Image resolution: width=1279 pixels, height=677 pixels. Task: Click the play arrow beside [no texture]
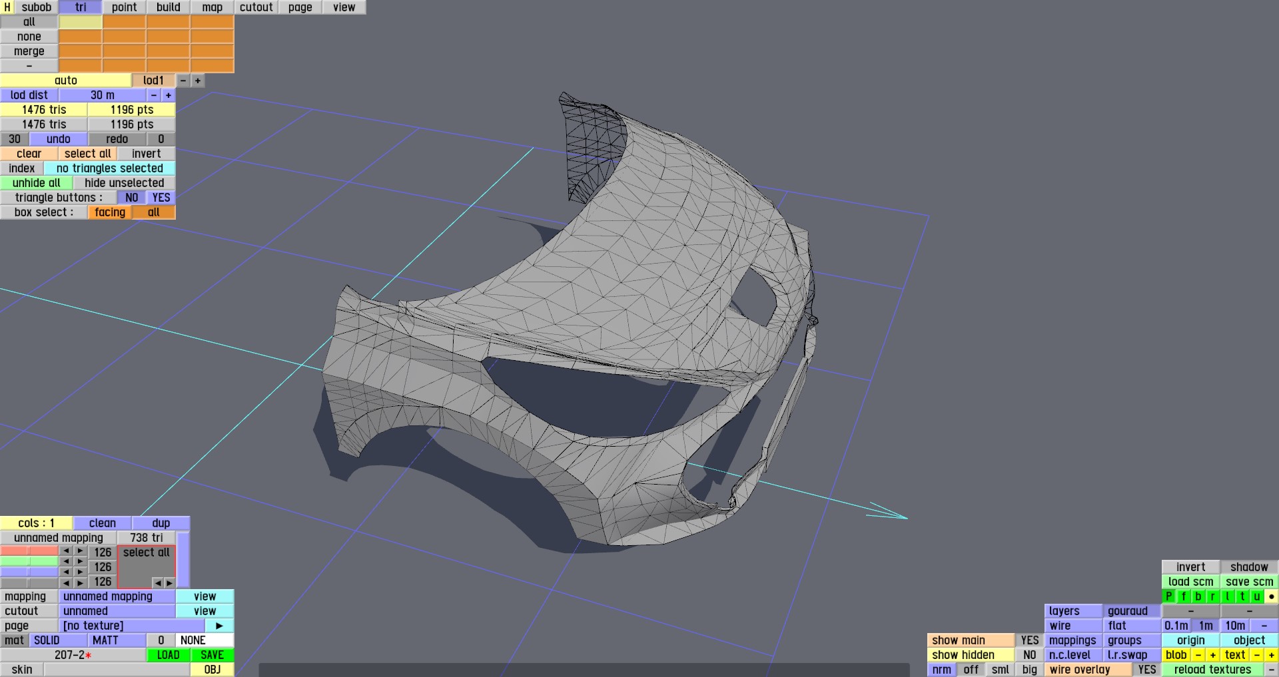(219, 626)
